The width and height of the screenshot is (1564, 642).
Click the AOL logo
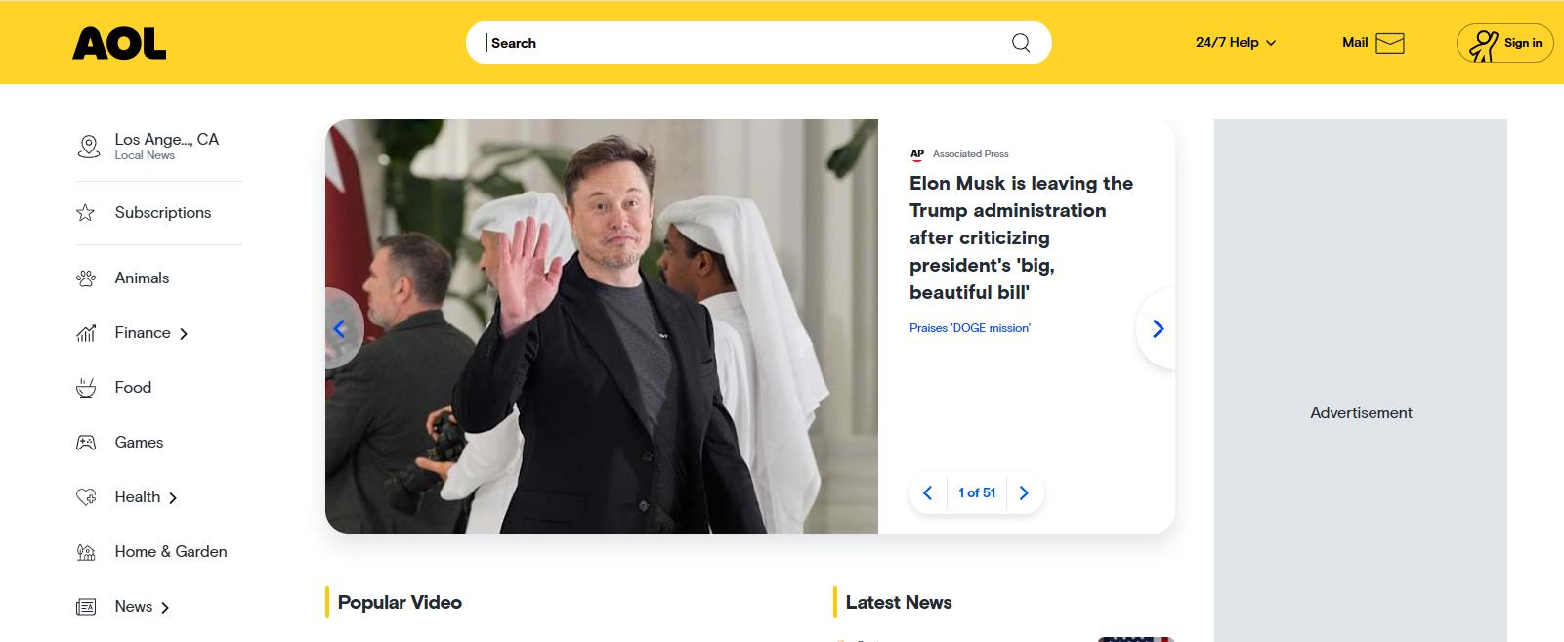(x=119, y=43)
